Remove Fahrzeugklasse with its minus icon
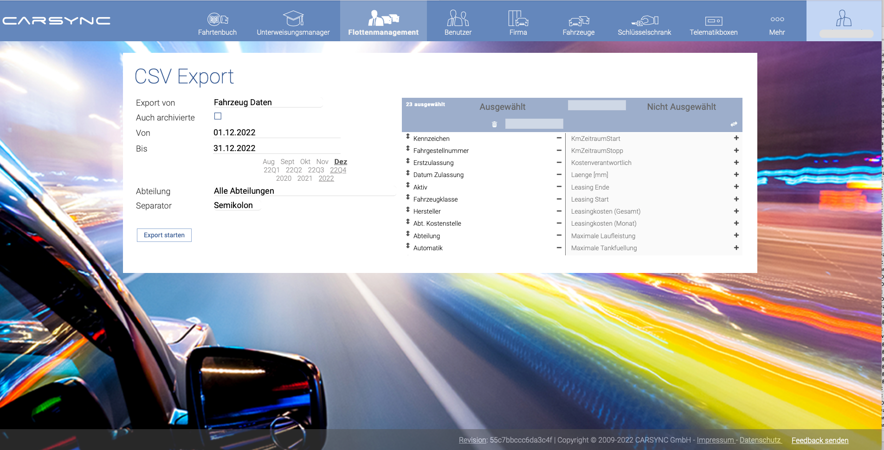Viewport: 884px width, 450px height. (559, 199)
